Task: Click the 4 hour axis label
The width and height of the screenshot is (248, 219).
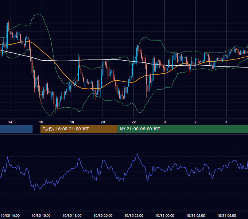Action: tap(226, 122)
